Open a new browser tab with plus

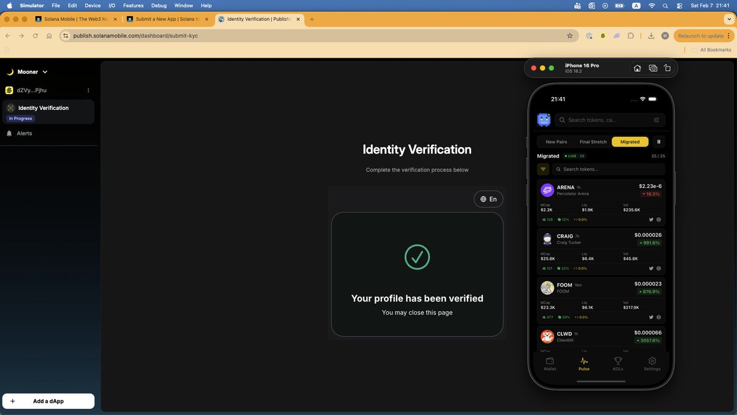312,19
